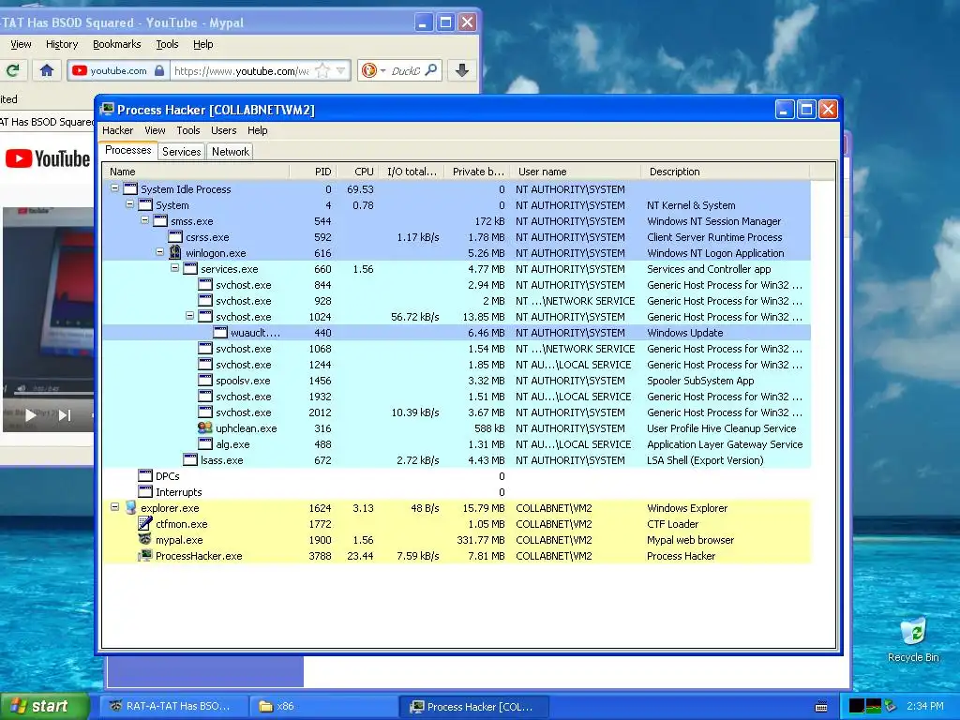Viewport: 960px width, 720px height.
Task: Click the Interrupts row icon
Action: (x=145, y=491)
